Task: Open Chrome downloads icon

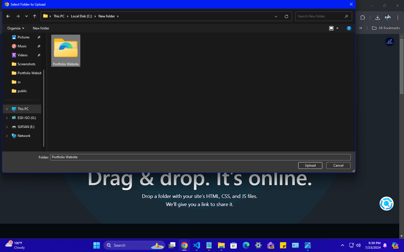Action: point(378,17)
